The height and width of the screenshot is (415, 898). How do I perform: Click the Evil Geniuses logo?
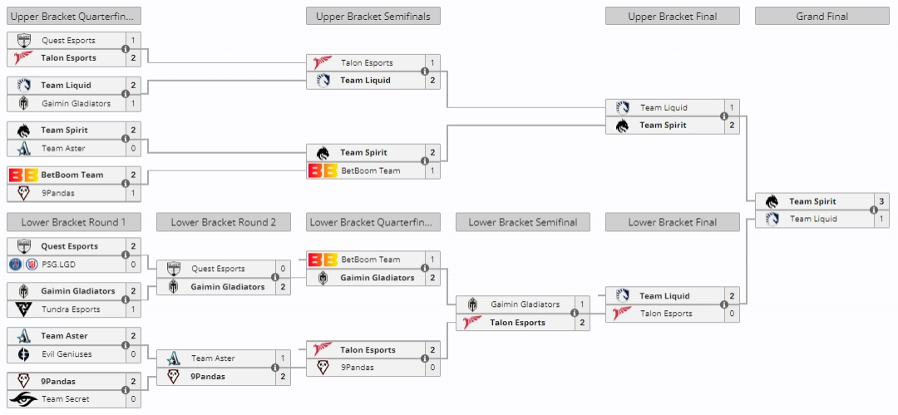coord(23,354)
